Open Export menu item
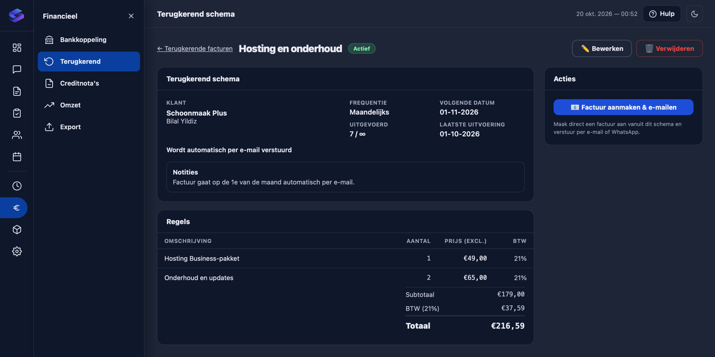The image size is (715, 357). pyautogui.click(x=89, y=127)
